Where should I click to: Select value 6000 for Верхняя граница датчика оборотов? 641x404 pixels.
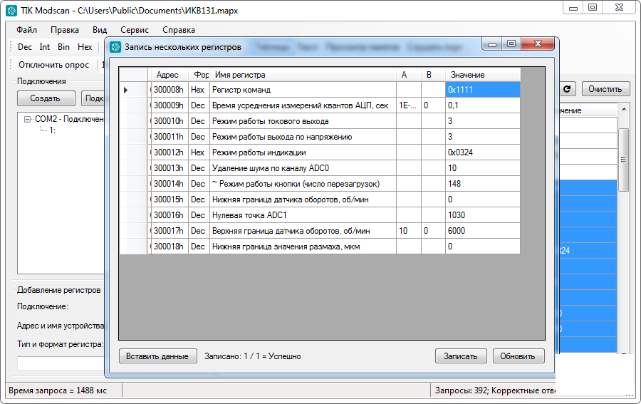point(483,231)
